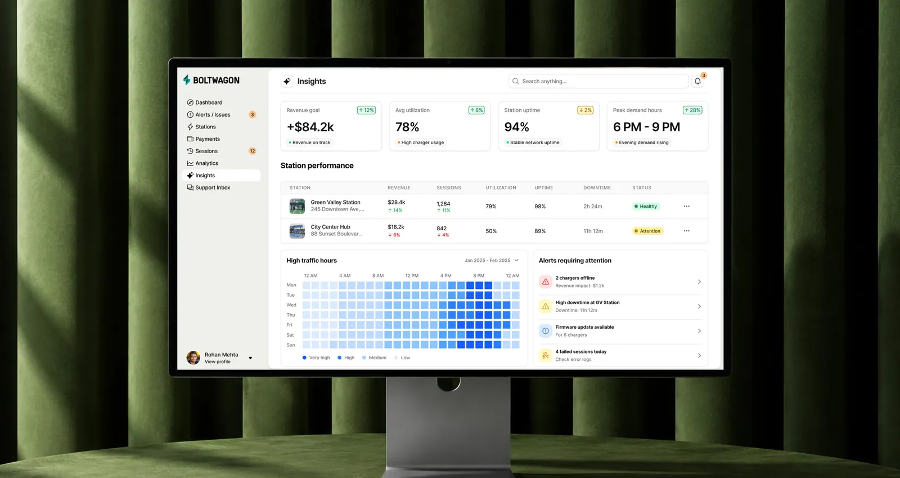Click the Support Inbox chat icon
The image size is (900, 478).
pyautogui.click(x=190, y=187)
